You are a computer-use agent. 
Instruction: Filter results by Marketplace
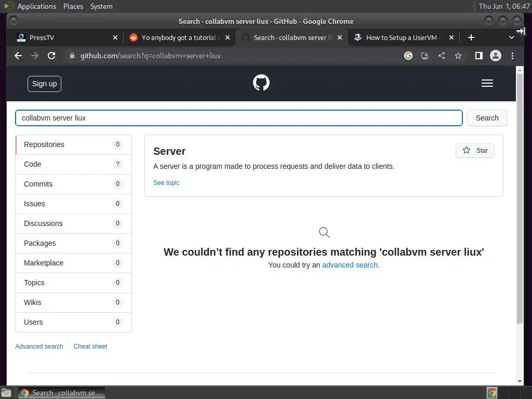tap(74, 263)
